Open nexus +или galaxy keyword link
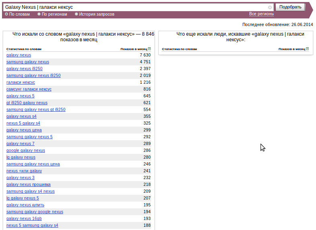The height and width of the screenshot is (230, 316). click(x=24, y=171)
